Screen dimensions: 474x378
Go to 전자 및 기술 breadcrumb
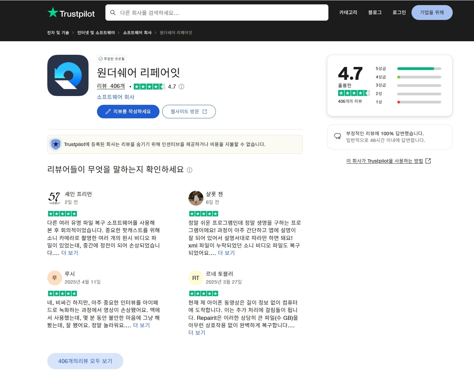(x=58, y=33)
